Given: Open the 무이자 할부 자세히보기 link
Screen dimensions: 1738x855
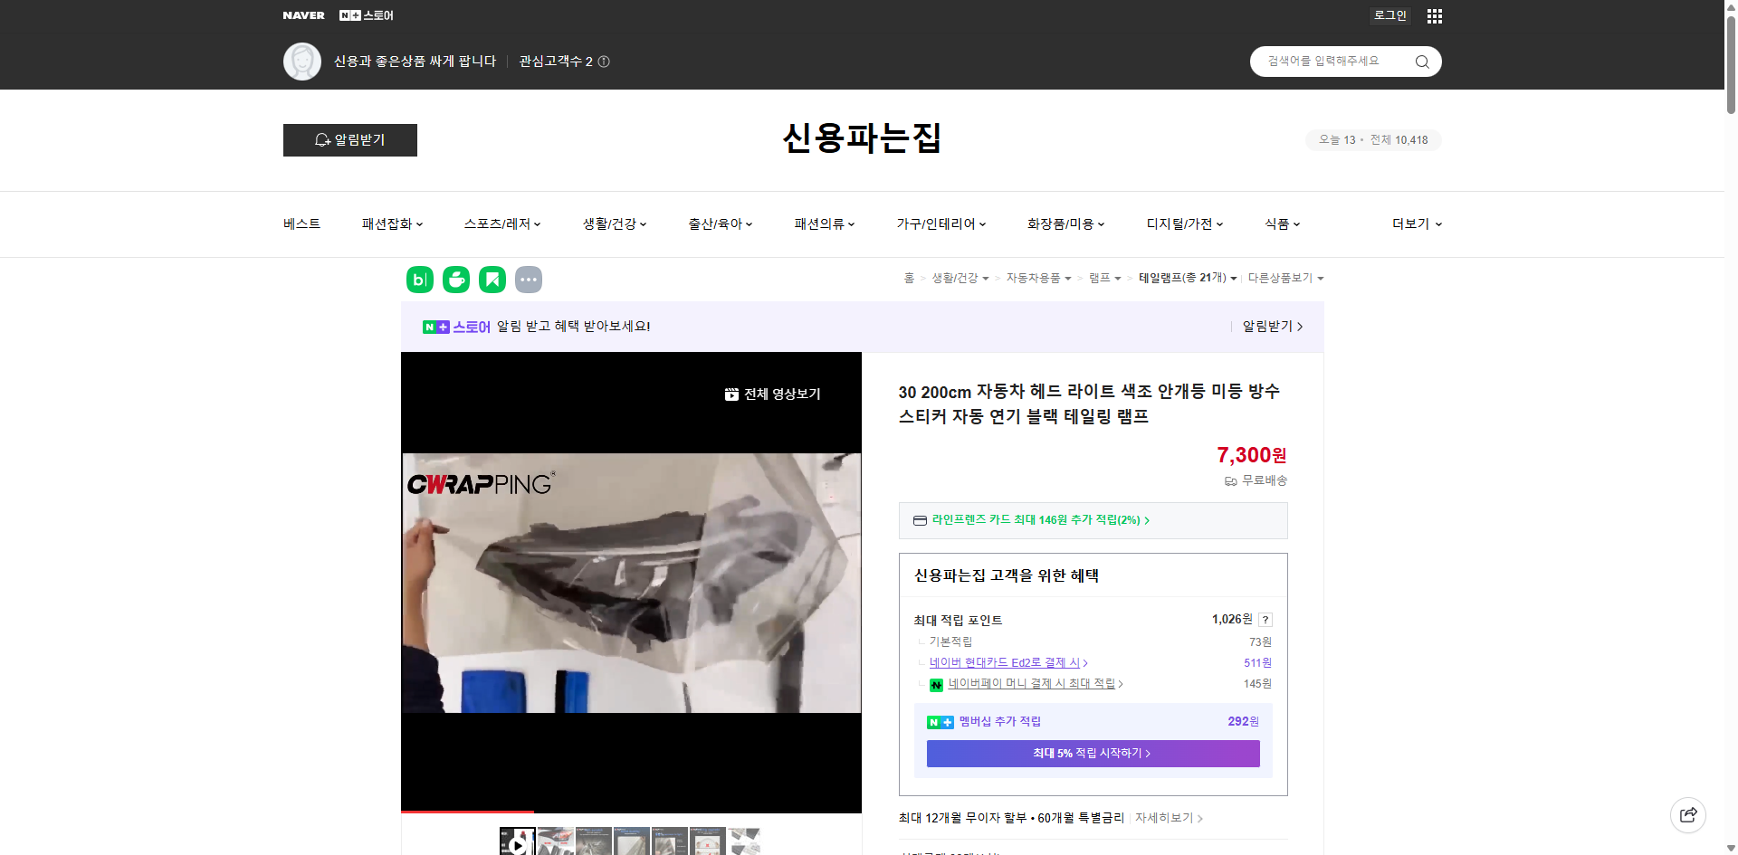Looking at the screenshot, I should [1168, 817].
